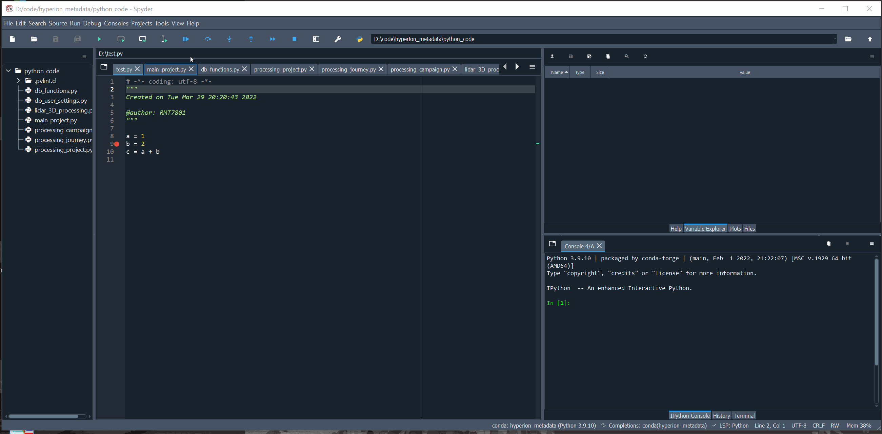Image resolution: width=882 pixels, height=434 pixels.
Task: Import data into the Variable Explorer
Action: (x=552, y=56)
